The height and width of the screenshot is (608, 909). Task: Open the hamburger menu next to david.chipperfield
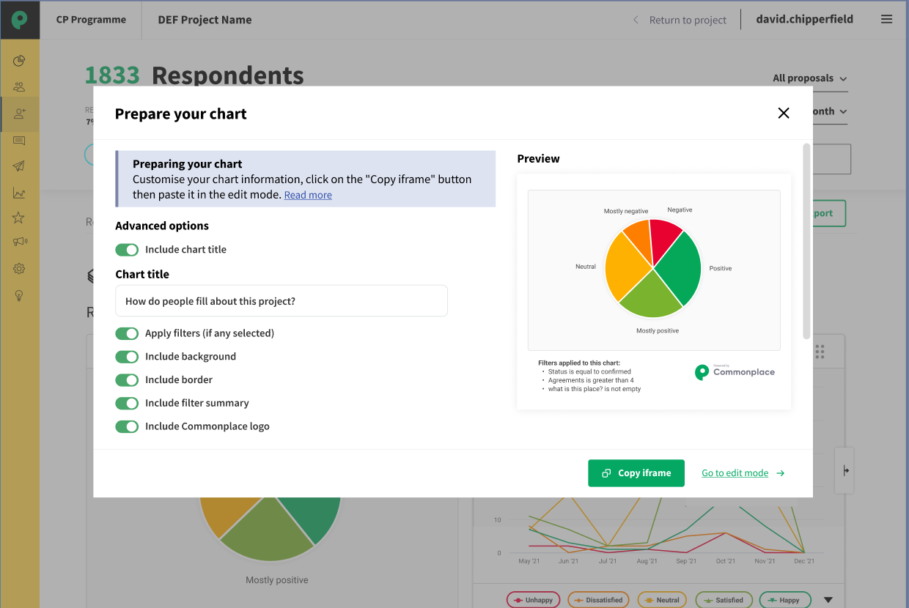[886, 19]
